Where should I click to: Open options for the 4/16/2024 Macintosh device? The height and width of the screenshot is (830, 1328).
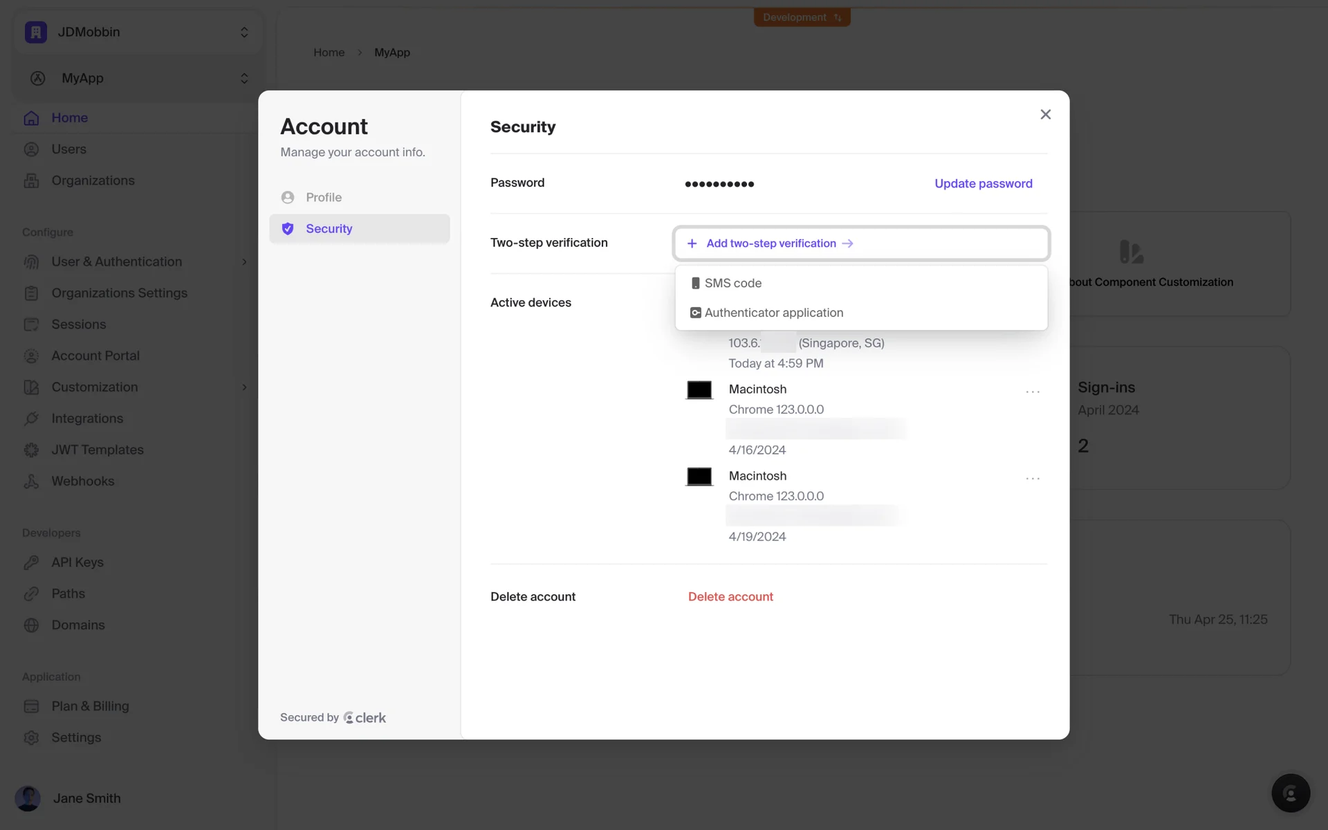tap(1032, 391)
